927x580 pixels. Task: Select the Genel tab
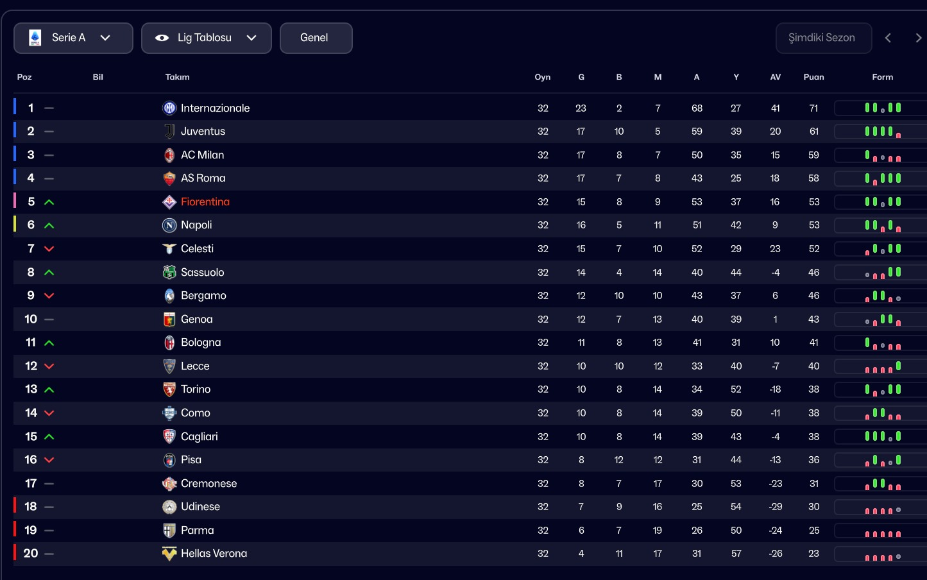[x=316, y=38]
